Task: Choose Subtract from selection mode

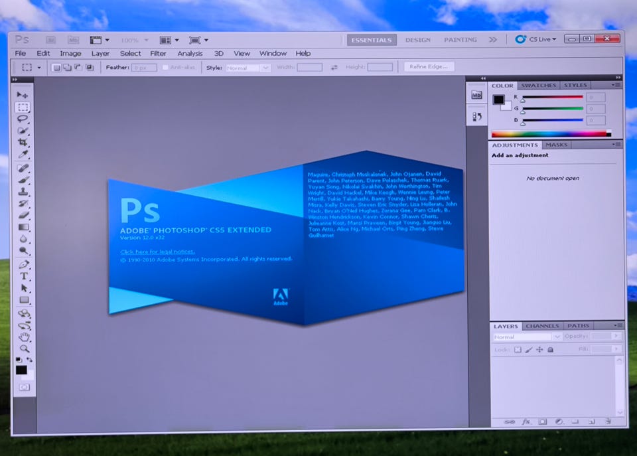Action: tap(78, 68)
